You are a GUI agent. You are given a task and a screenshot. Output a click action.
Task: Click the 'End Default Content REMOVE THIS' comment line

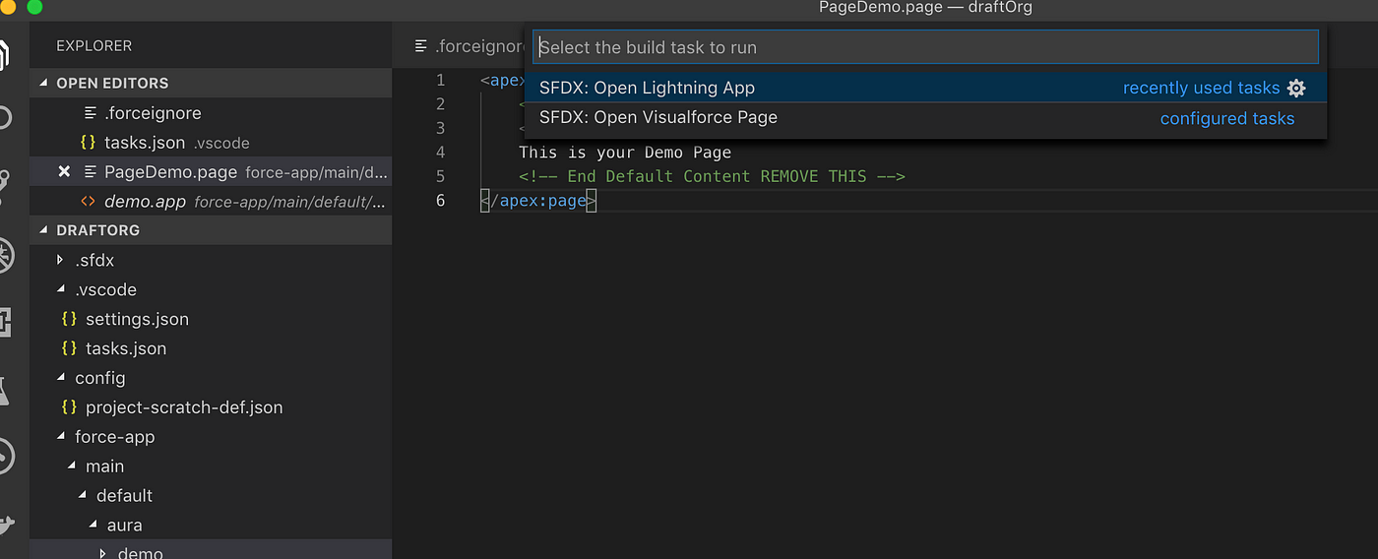click(712, 176)
